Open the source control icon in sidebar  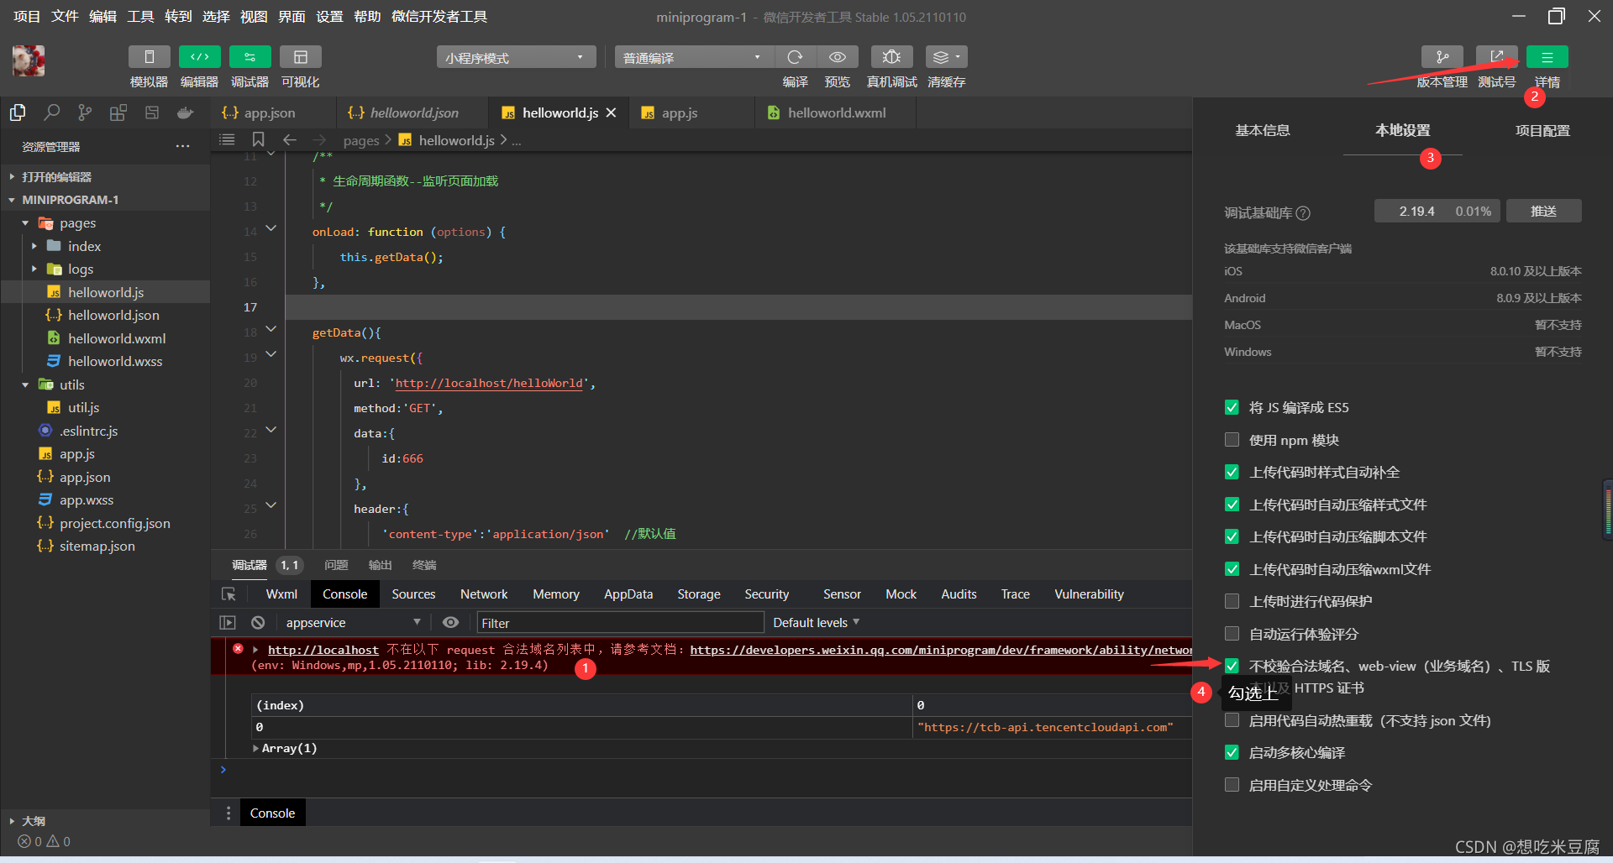coord(85,112)
